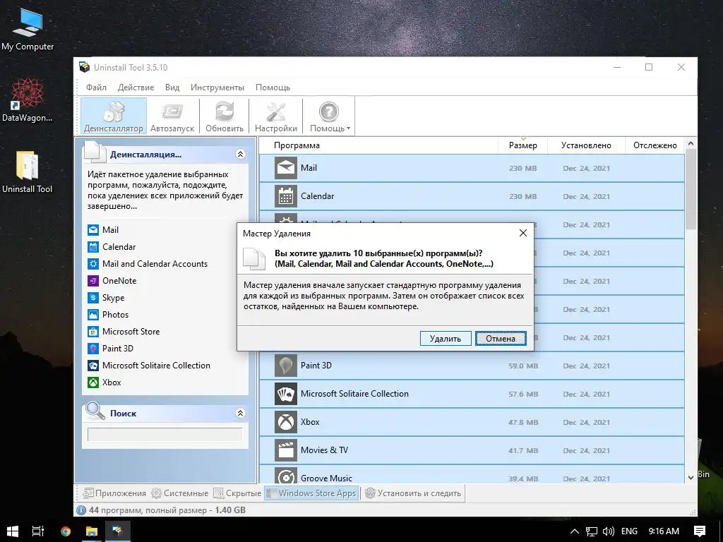The image size is (723, 542).
Task: Open Настройки settings from toolbar
Action: point(276,116)
